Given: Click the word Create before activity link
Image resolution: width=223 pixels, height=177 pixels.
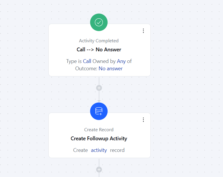Looking at the screenshot, I should coord(80,150).
